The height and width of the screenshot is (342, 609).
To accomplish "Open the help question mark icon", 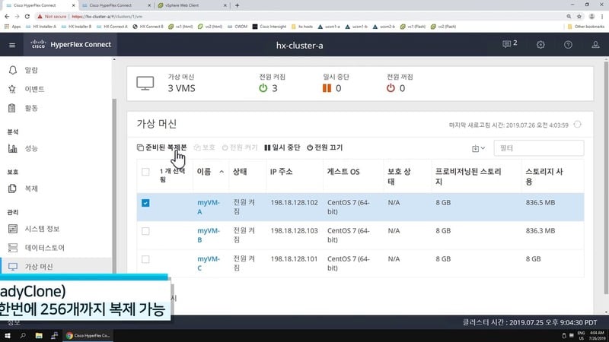I will tap(568, 45).
